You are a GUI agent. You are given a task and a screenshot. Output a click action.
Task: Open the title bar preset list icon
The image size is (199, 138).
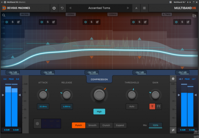click(170, 2)
